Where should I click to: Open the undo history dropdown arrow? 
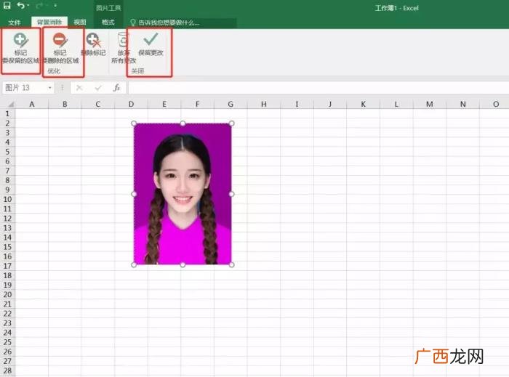click(x=28, y=6)
